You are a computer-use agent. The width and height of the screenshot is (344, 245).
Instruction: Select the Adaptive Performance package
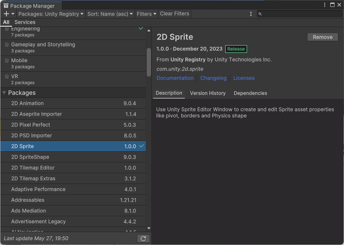(73, 190)
